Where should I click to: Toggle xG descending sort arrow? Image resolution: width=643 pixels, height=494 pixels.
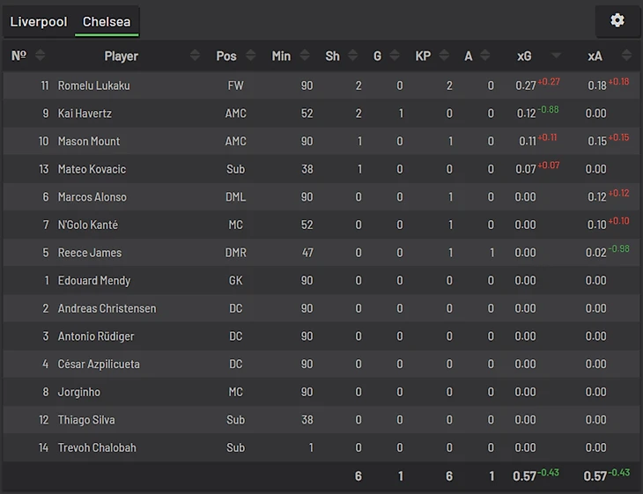pos(556,56)
